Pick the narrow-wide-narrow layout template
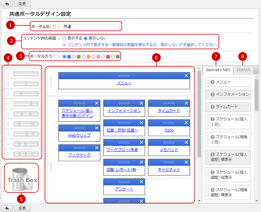 click(x=26, y=124)
